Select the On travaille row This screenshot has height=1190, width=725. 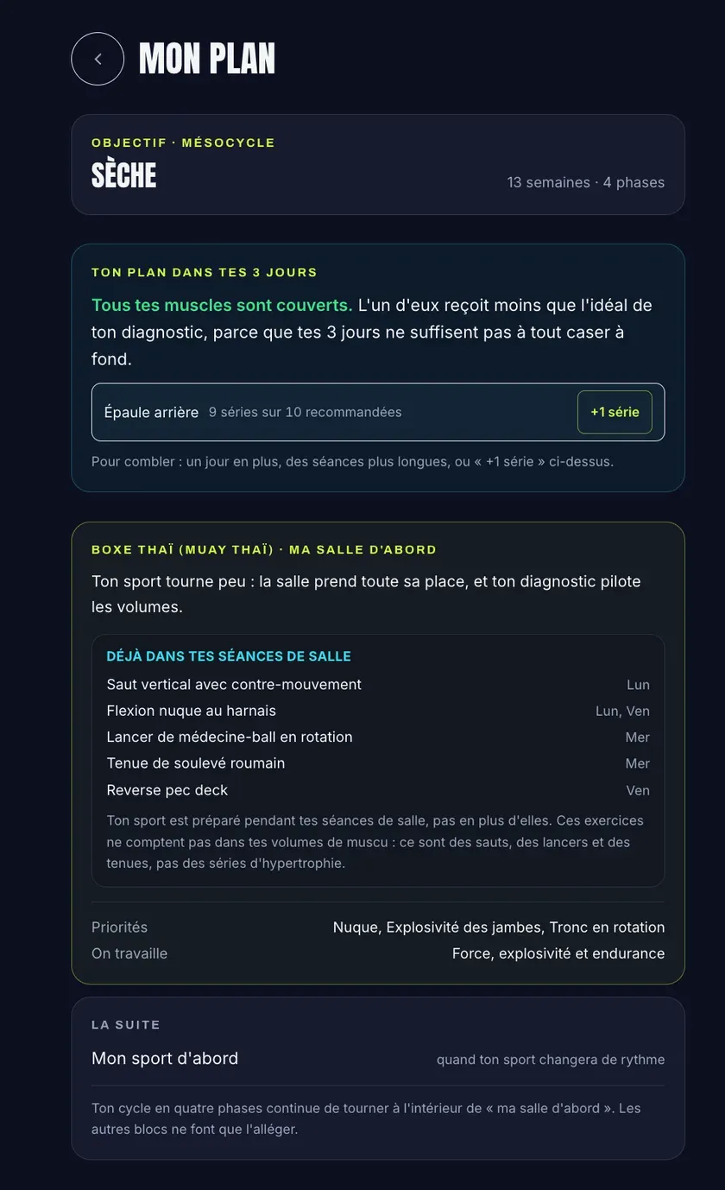pyautogui.click(x=378, y=953)
